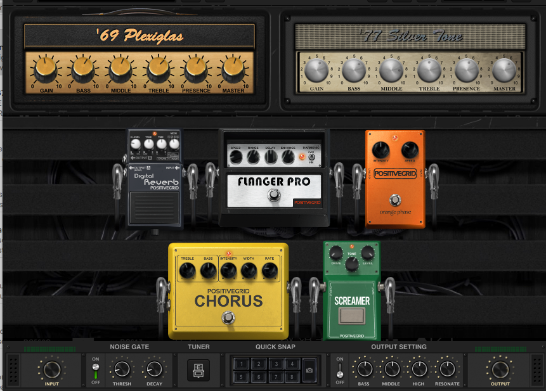Click the '77 Silver Tone Gain knob
The height and width of the screenshot is (391, 546).
316,70
